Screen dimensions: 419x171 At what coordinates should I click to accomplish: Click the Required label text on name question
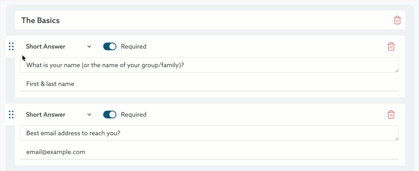click(133, 46)
